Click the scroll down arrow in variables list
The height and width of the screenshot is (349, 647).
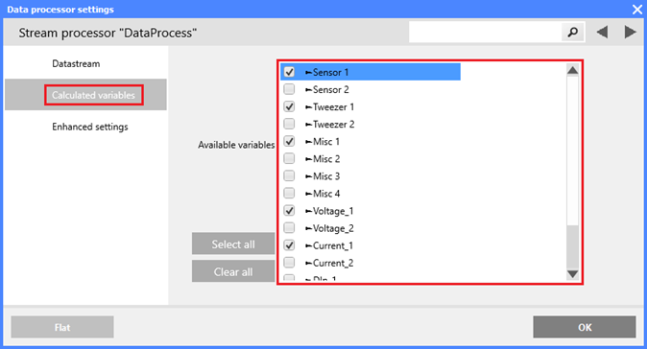point(572,274)
